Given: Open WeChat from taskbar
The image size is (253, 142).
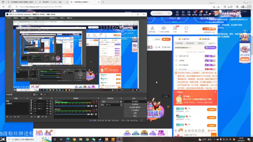Looking at the screenshot, I should (94, 139).
